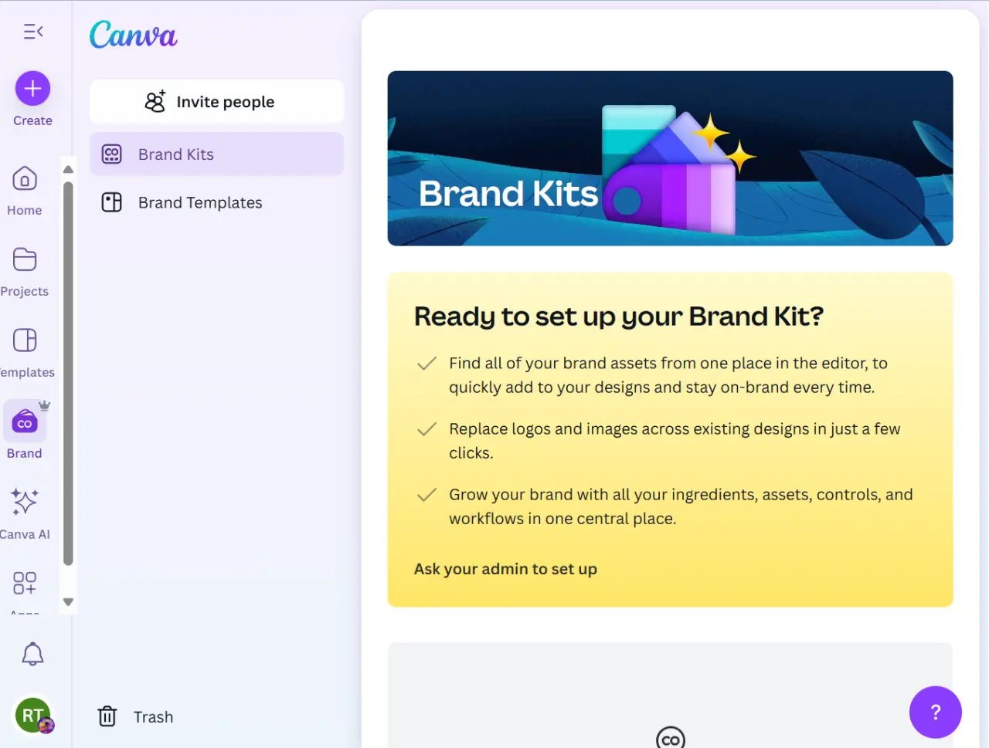The image size is (989, 748).
Task: Click 'Ask your admin to set up' text
Action: point(505,569)
